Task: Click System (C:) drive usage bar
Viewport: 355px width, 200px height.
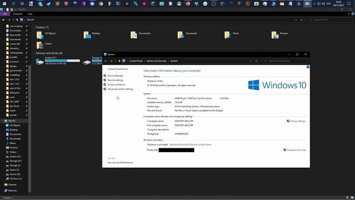Action: pyautogui.click(x=62, y=61)
